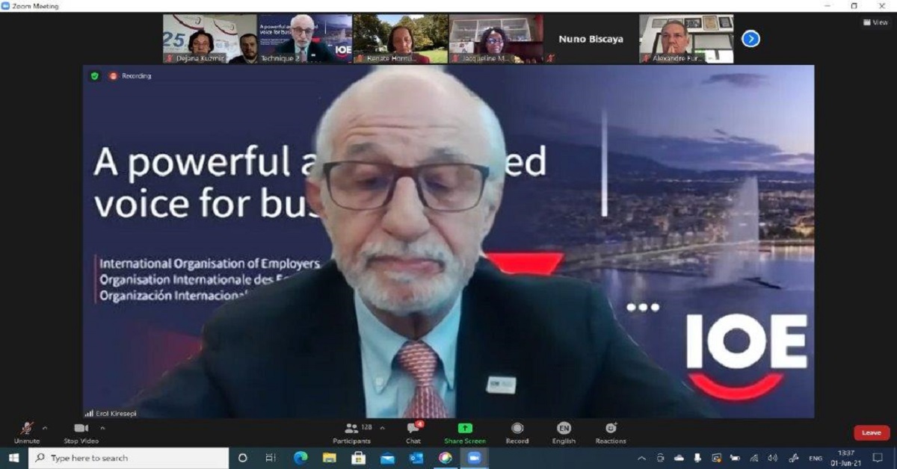The height and width of the screenshot is (469, 897).
Task: Click the network Wi-Fi tray icon
Action: point(753,458)
